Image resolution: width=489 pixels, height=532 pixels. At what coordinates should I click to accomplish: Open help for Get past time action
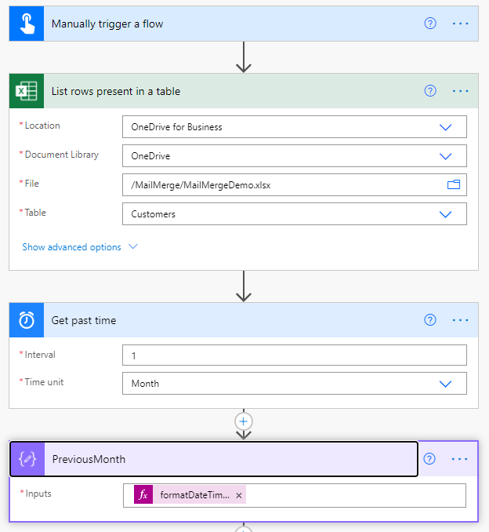tap(430, 320)
